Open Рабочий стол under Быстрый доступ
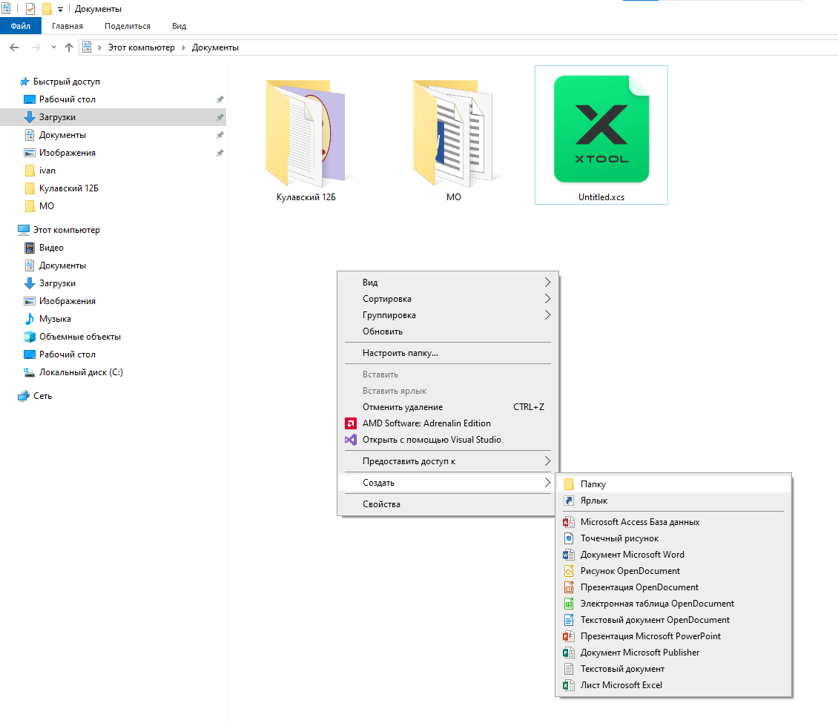This screenshot has height=723, width=838. (x=67, y=99)
